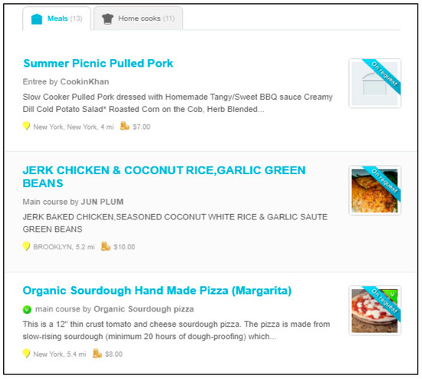422x379 pixels.
Task: Click the jerk chicken photo thumbnail
Action: pos(374,190)
